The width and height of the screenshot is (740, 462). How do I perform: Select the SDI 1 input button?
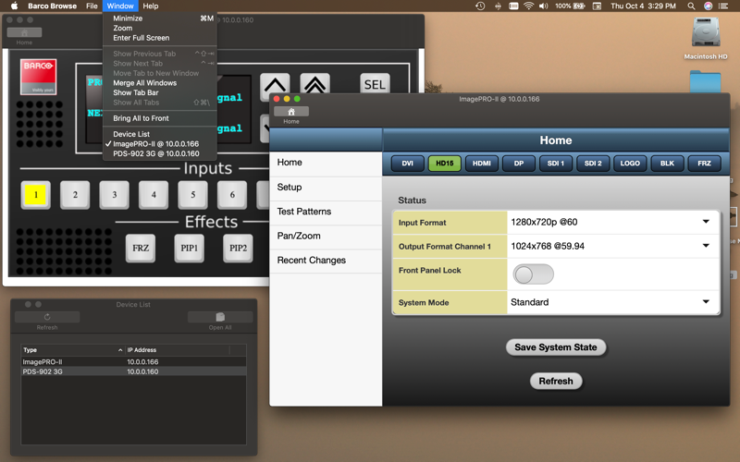(556, 164)
